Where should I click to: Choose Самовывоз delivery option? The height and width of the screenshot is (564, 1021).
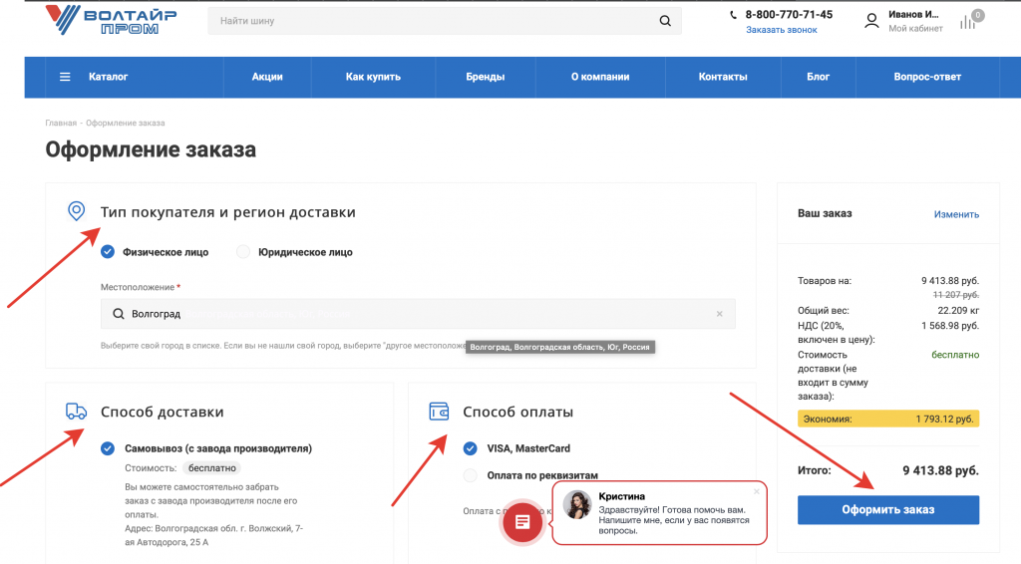tap(109, 448)
